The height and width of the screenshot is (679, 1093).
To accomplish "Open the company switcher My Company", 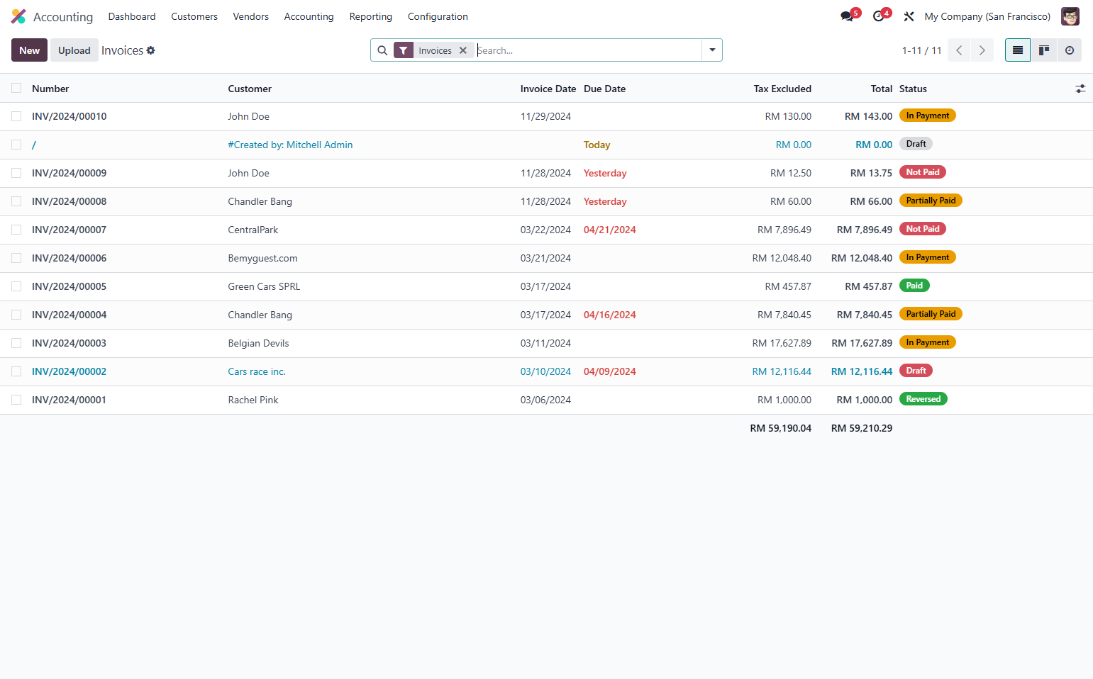I will [x=987, y=16].
